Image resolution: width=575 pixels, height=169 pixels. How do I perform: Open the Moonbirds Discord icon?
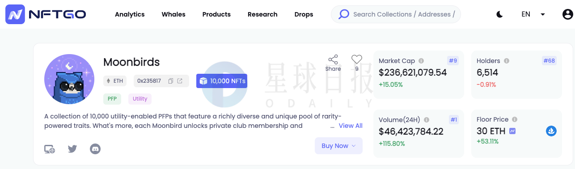pyautogui.click(x=95, y=149)
